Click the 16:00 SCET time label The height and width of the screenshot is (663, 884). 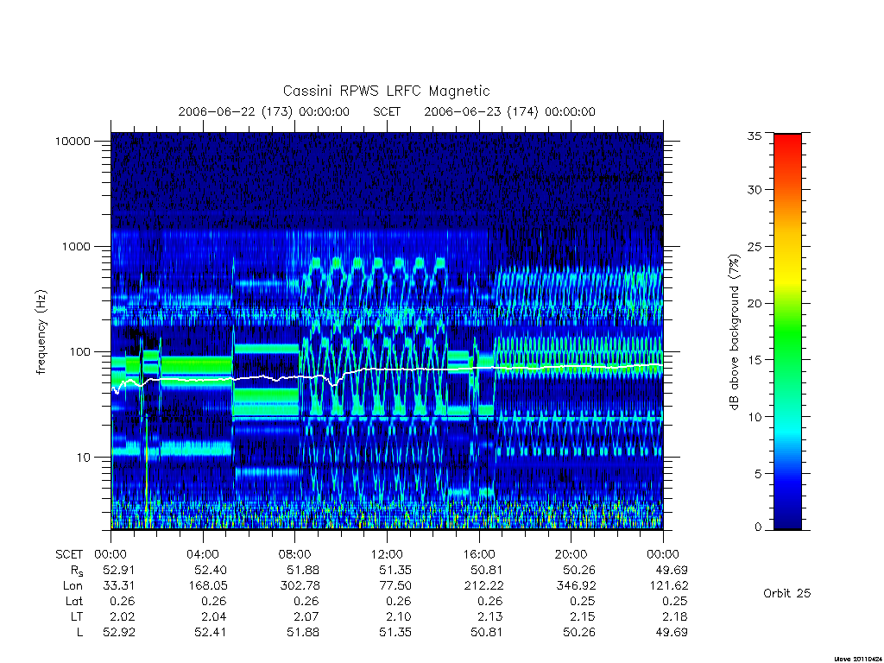click(x=478, y=554)
